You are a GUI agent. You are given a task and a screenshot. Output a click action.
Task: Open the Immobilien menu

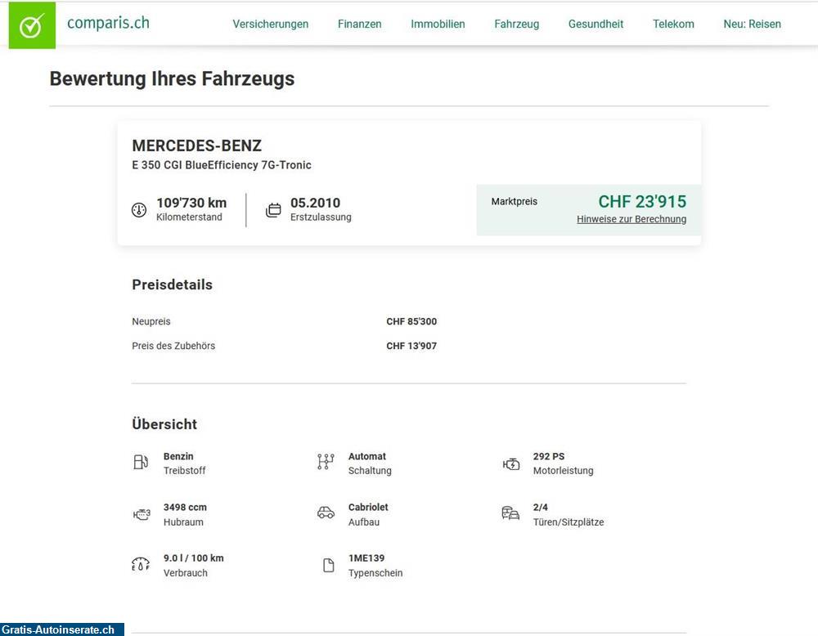pyautogui.click(x=438, y=24)
